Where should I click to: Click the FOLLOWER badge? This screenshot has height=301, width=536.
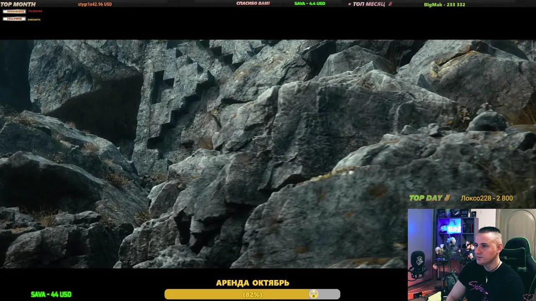[14, 19]
